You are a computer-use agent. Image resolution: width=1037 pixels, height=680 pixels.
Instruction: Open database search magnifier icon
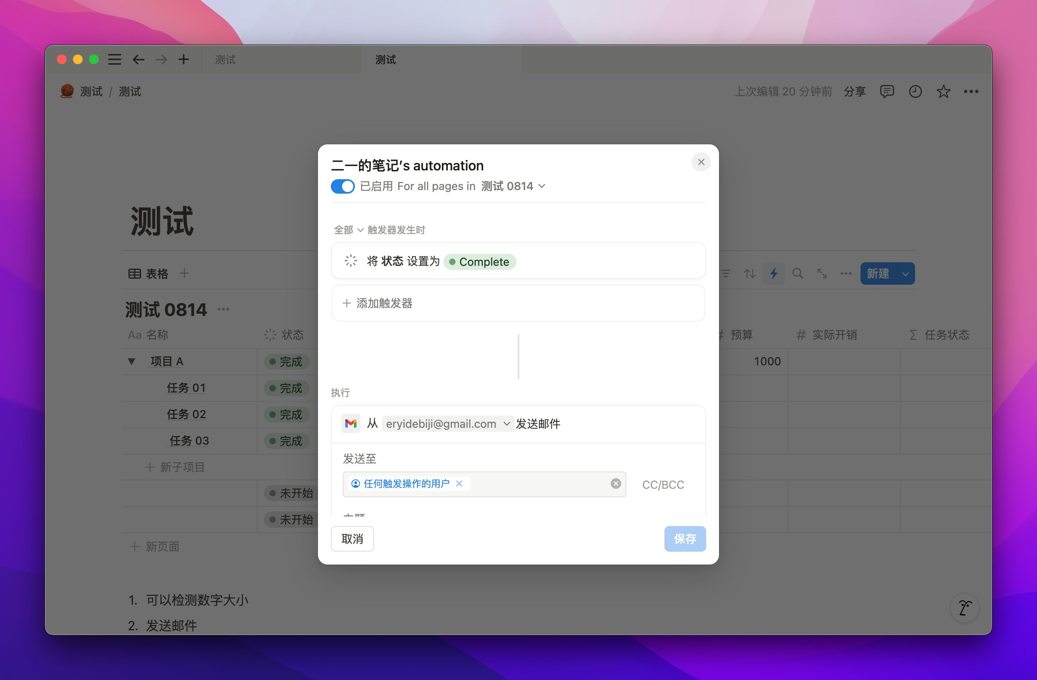tap(797, 273)
